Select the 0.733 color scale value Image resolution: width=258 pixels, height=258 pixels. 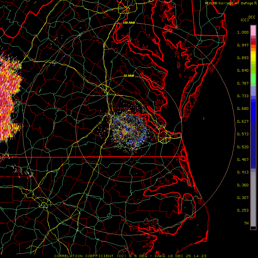pos(243,96)
